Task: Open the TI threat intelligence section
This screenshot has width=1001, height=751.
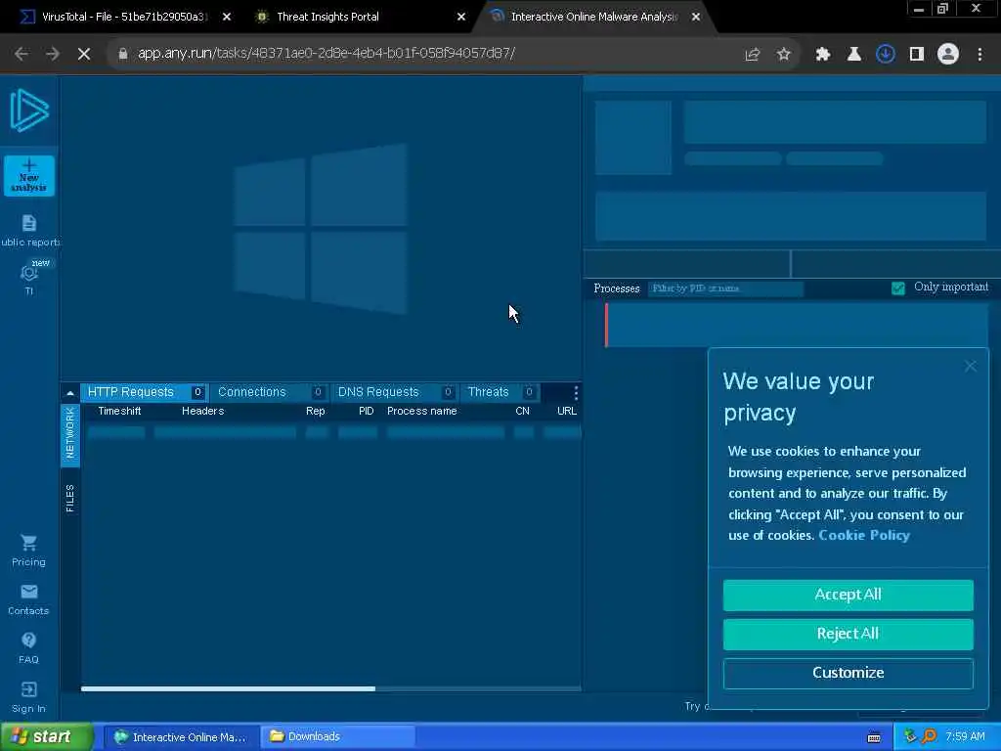Action: coord(28,279)
